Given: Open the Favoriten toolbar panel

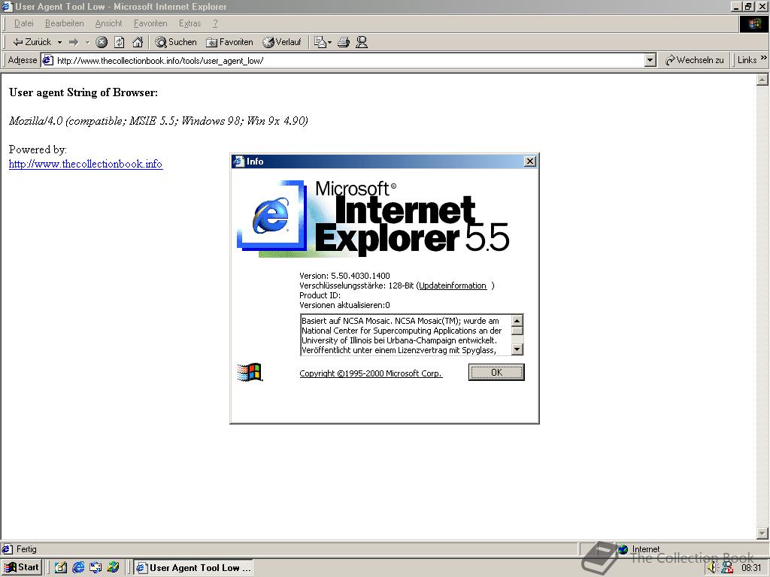Looking at the screenshot, I should 229,42.
